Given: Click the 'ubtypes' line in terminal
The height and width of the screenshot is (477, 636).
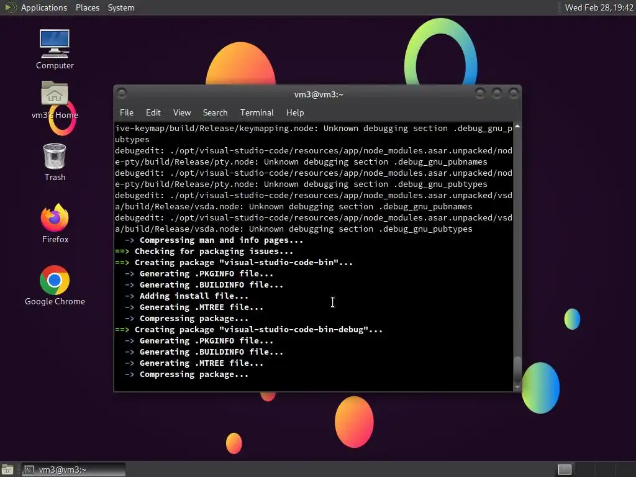Looking at the screenshot, I should (x=132, y=140).
